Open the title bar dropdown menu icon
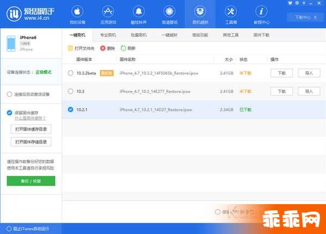The image size is (326, 234). pos(304,3)
